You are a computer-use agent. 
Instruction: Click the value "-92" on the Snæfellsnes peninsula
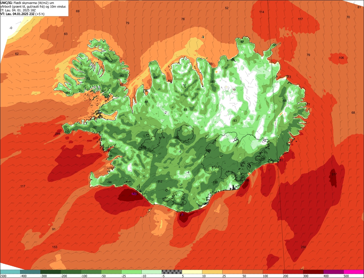pos(94,127)
